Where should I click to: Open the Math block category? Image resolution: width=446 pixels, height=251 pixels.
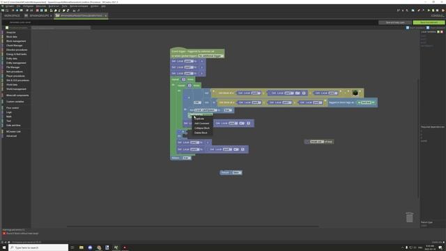[9, 116]
